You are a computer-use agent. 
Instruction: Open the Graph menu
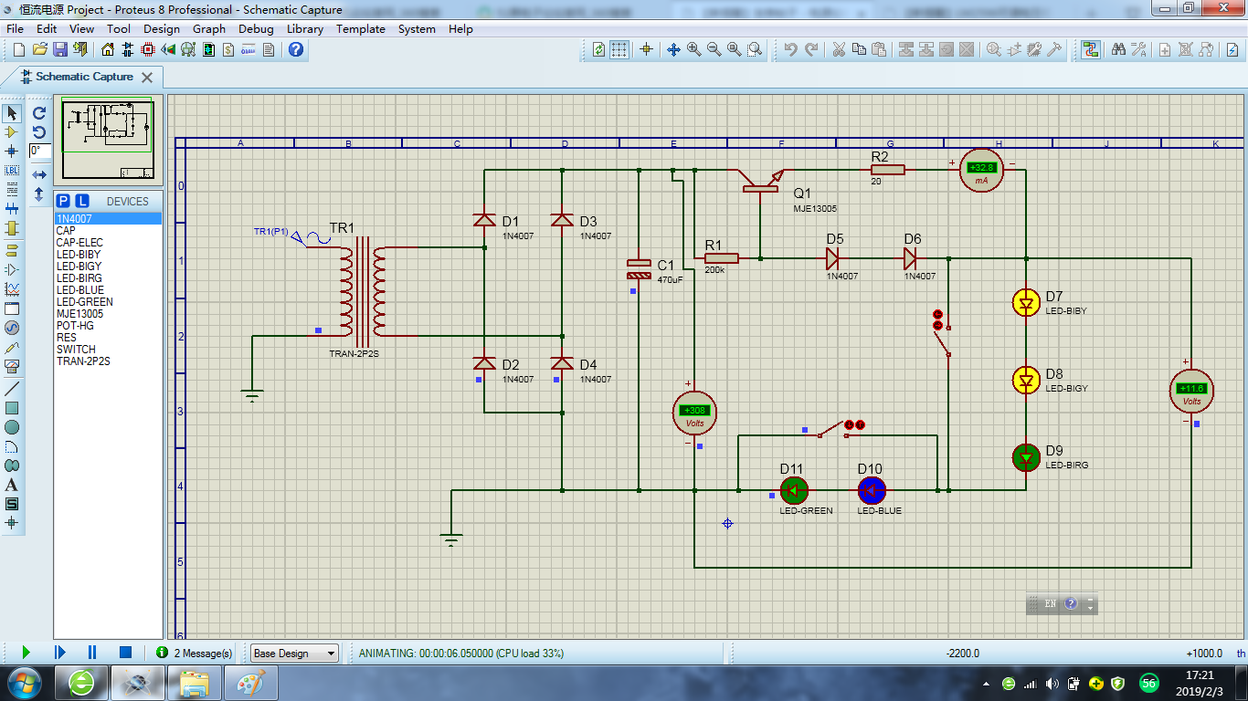(x=209, y=28)
